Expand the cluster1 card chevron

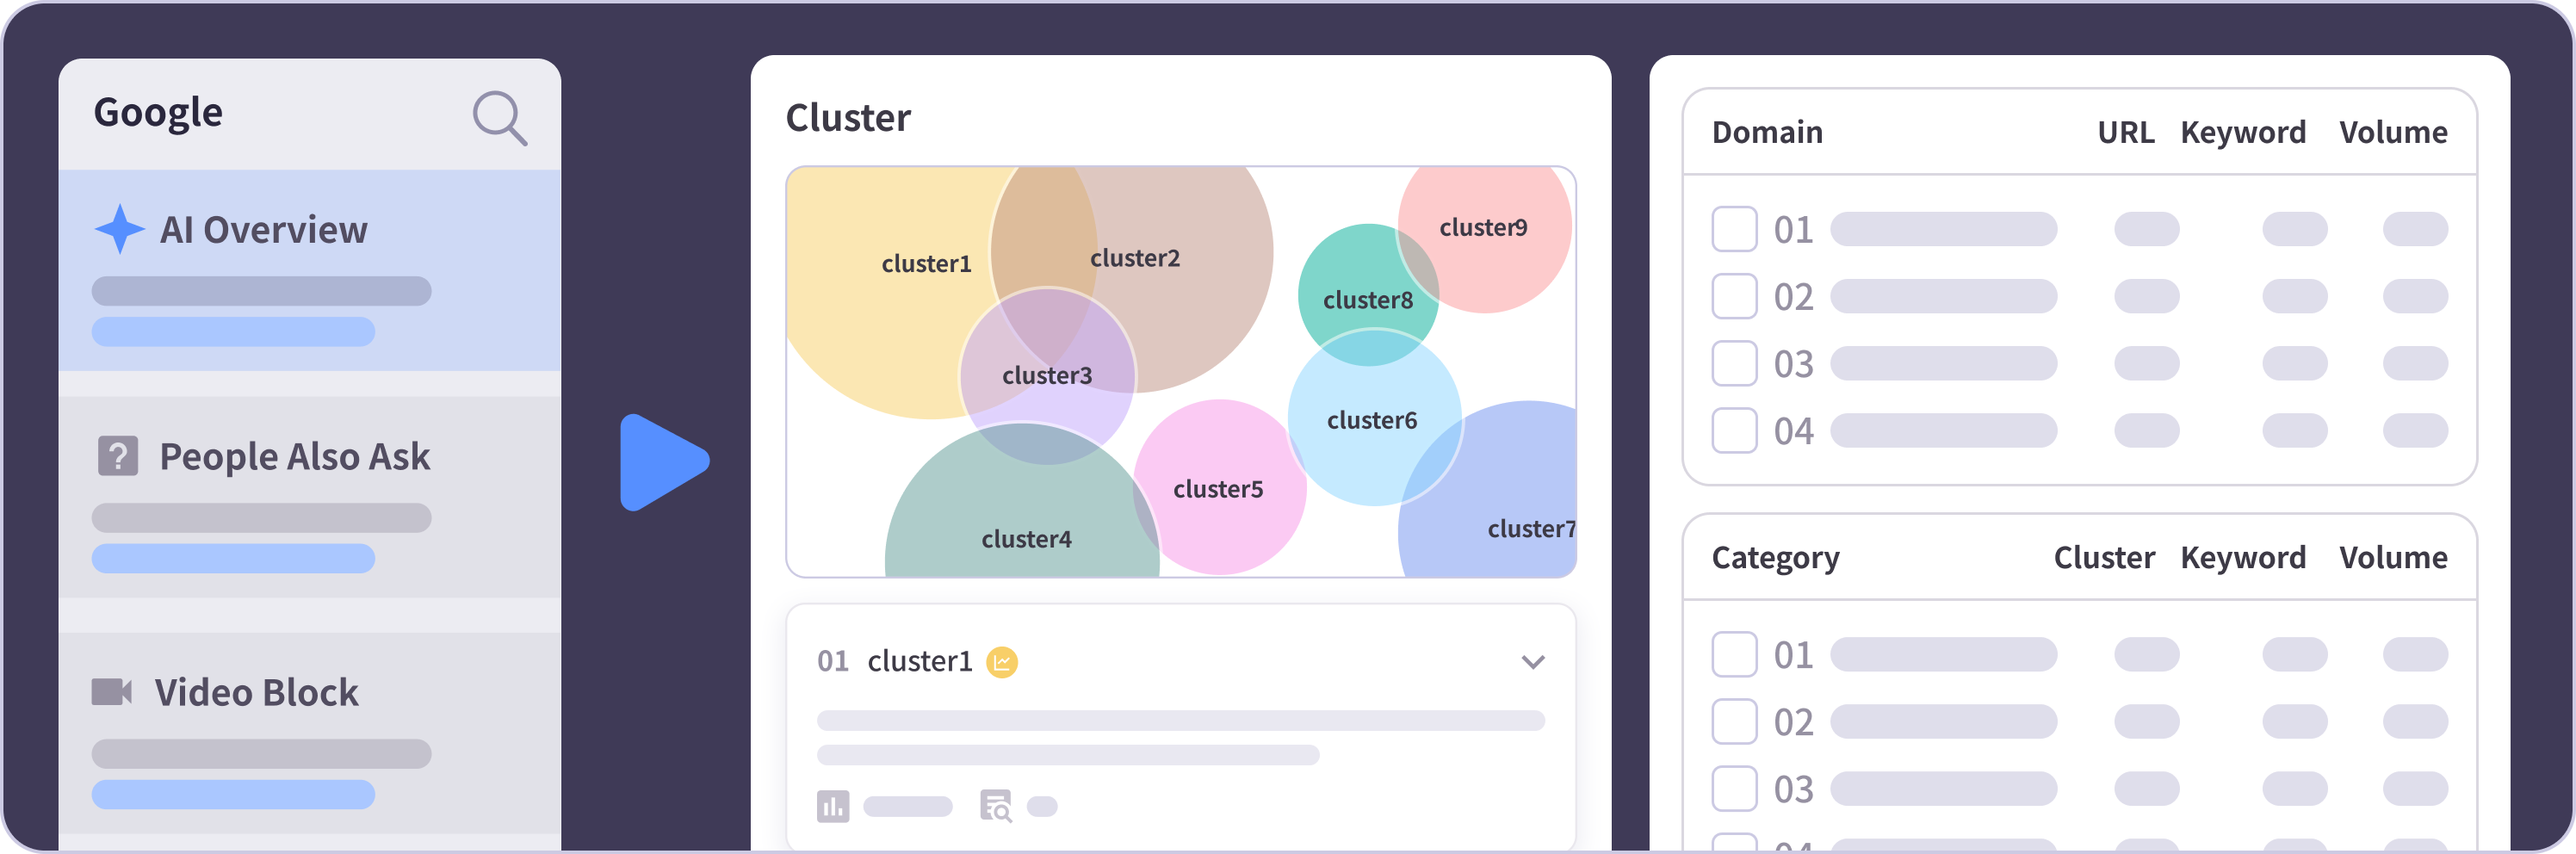click(x=1533, y=662)
